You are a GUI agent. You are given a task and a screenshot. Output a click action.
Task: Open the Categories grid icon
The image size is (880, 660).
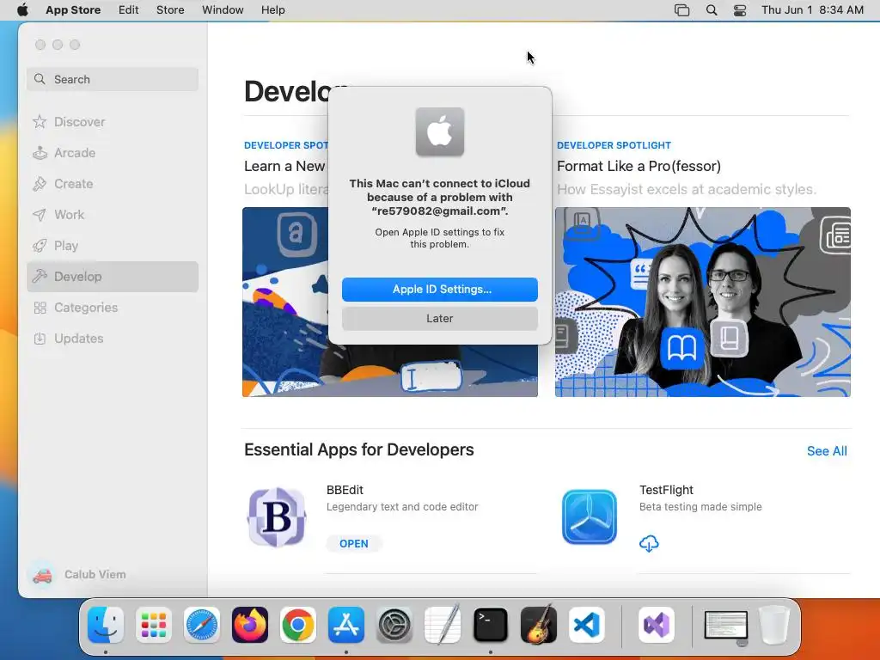(40, 308)
